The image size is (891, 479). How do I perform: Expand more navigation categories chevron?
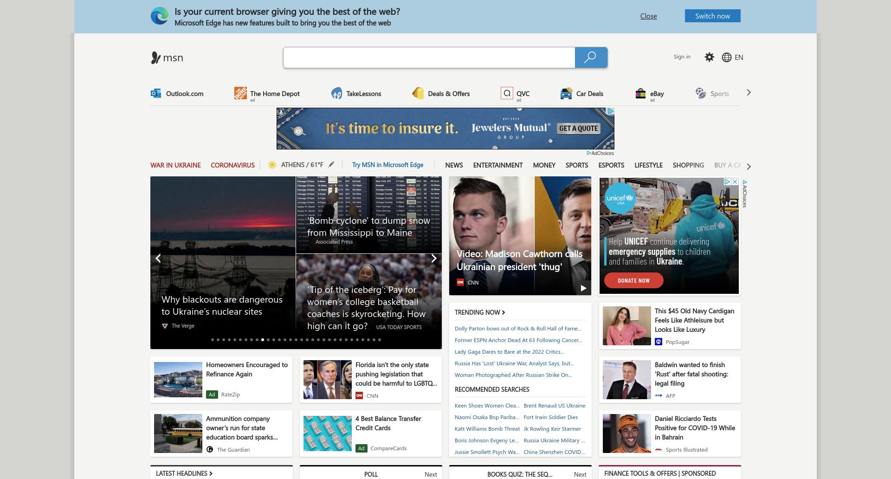[x=749, y=166]
